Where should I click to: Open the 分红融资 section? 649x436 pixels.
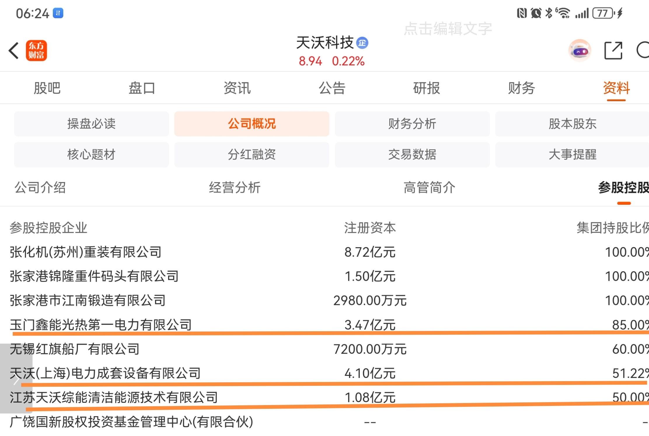252,154
